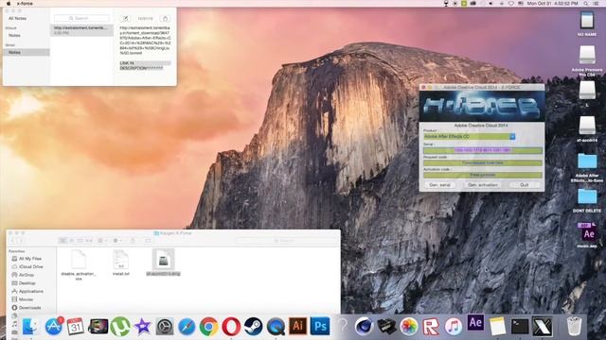This screenshot has height=340, width=606.
Task: Launch Google Chrome from the Dock
Action: point(208,327)
